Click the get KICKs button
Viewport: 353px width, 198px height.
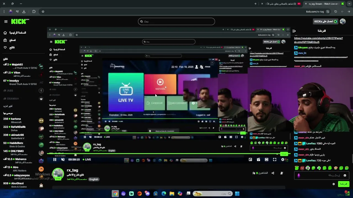(325, 21)
